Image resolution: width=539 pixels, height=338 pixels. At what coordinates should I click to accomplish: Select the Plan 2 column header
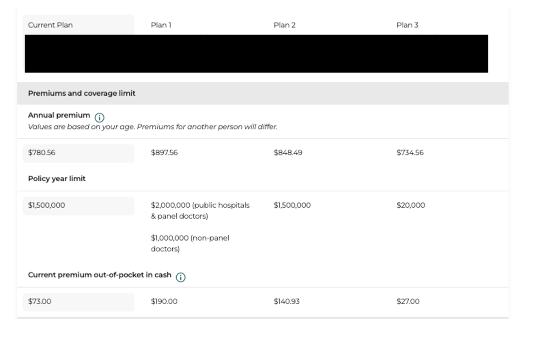284,25
